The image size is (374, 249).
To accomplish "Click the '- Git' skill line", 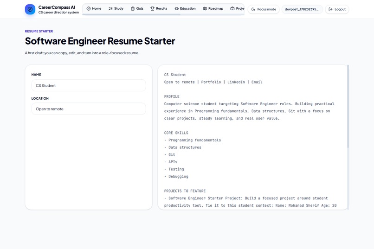I will pyautogui.click(x=169, y=155).
